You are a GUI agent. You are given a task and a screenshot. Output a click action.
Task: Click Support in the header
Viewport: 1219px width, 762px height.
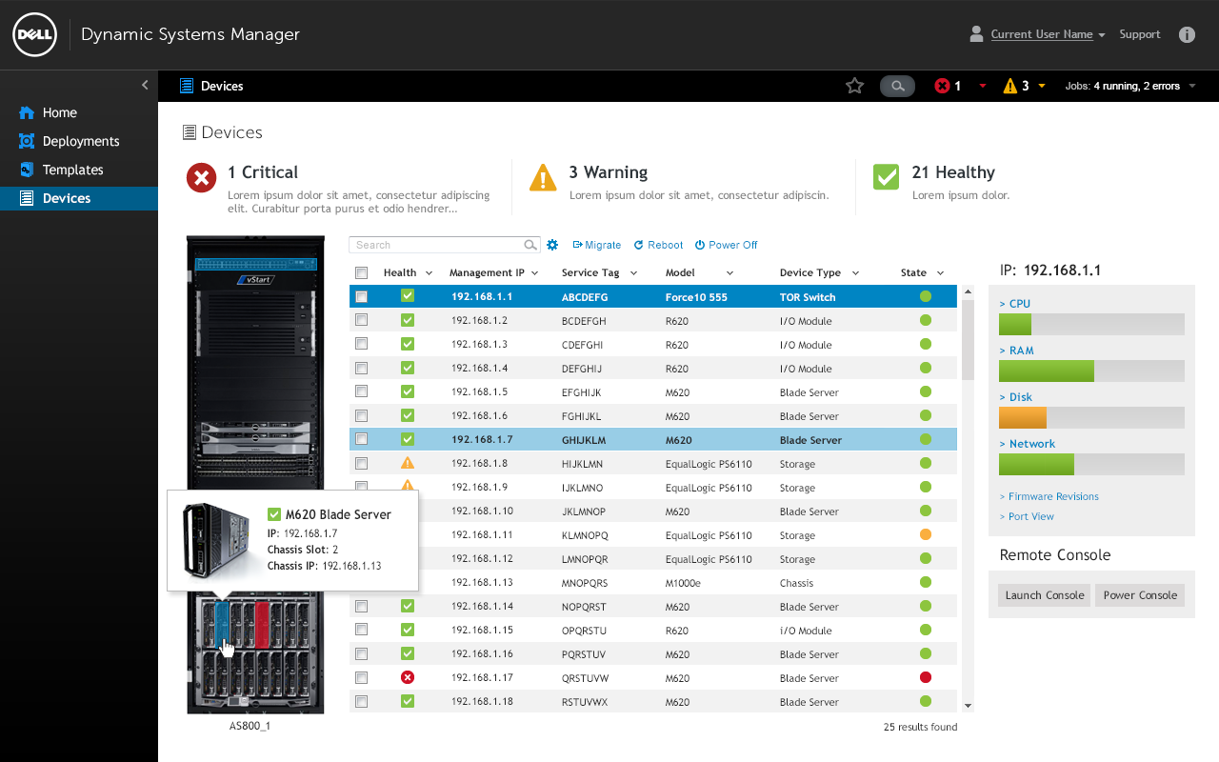(x=1140, y=34)
